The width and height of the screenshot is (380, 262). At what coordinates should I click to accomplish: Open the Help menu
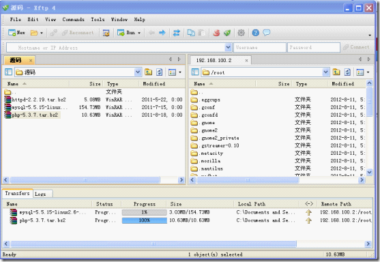pyautogui.click(x=139, y=19)
